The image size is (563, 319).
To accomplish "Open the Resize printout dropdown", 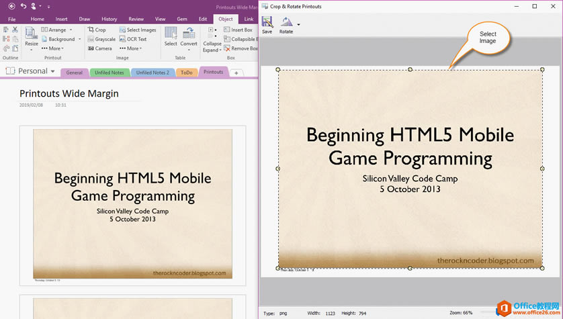I will pos(32,38).
